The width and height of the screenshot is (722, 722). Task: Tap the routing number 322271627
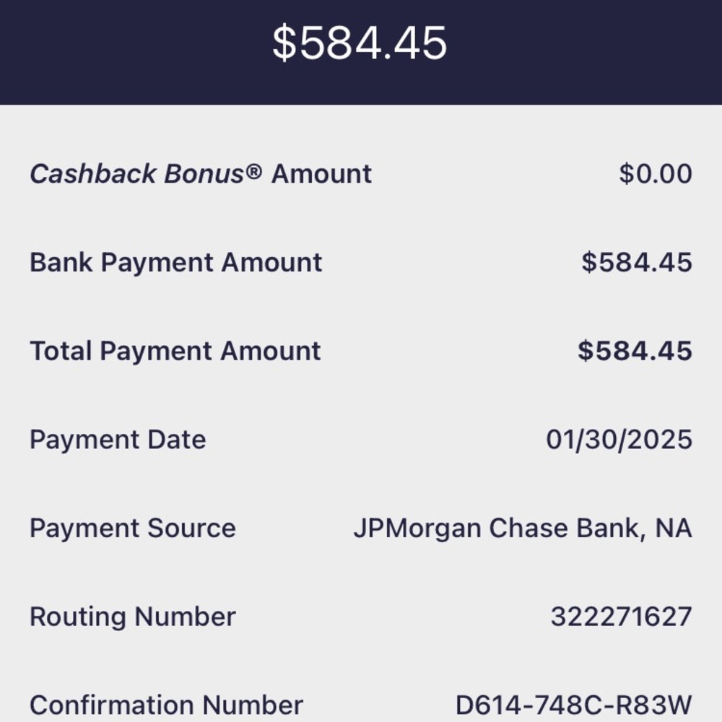[x=622, y=617]
